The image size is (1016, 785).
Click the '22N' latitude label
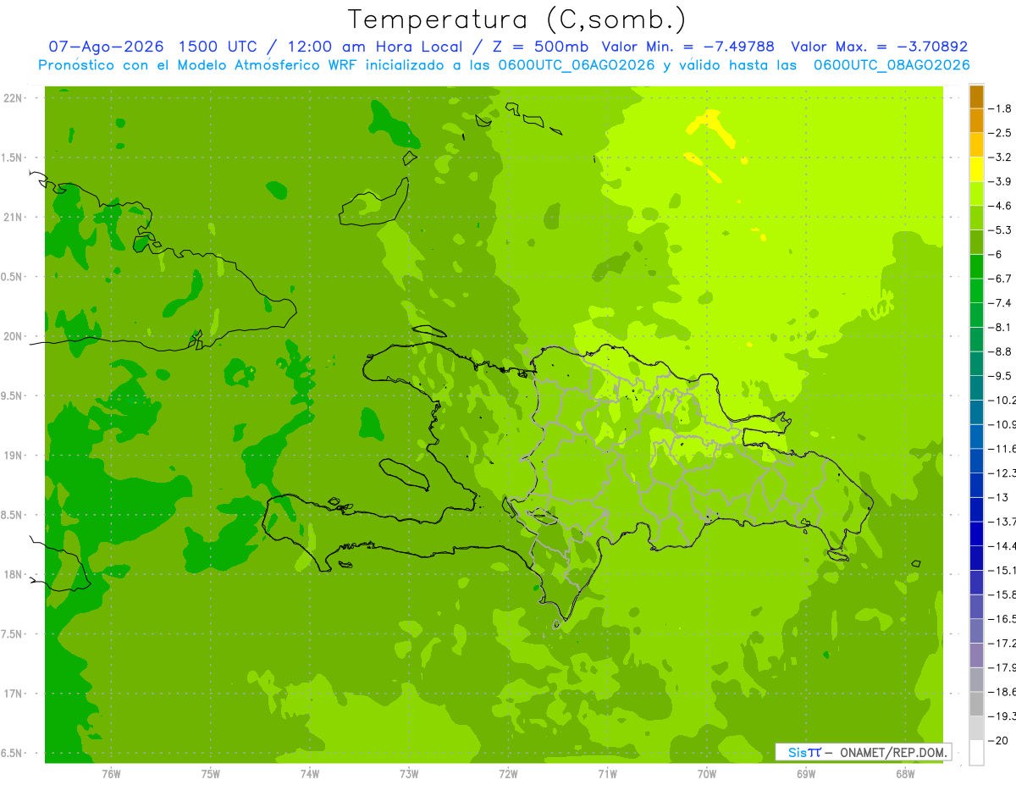[13, 98]
